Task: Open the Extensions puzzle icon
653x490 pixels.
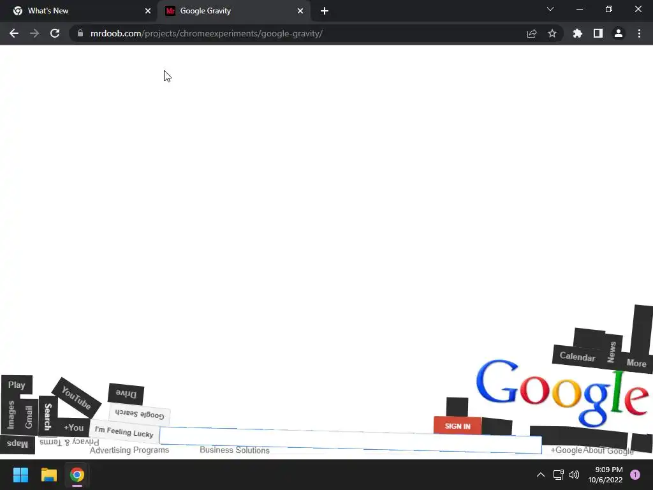Action: [x=577, y=33]
